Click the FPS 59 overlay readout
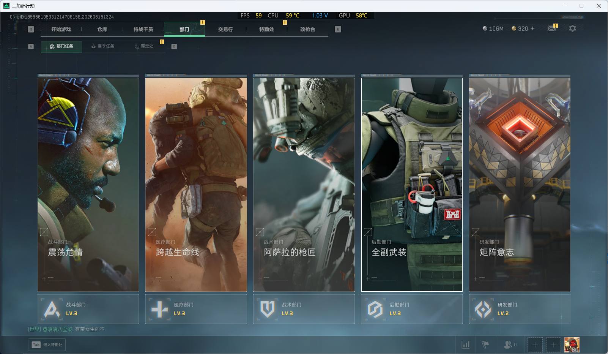 251,16
